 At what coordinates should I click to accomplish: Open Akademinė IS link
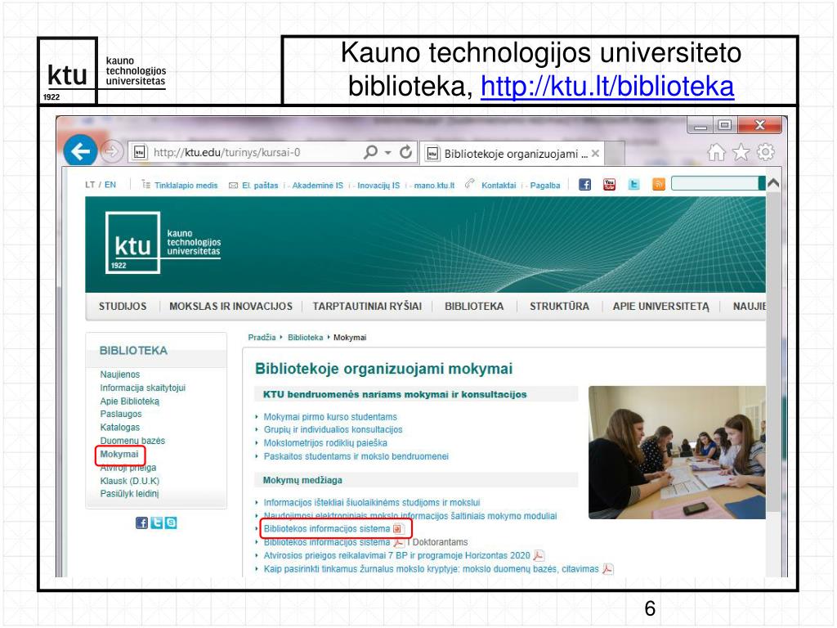point(318,186)
